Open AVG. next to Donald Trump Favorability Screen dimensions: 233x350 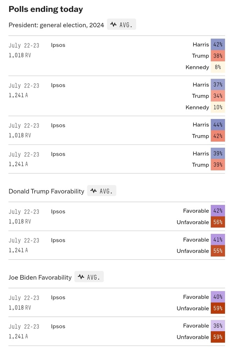click(101, 191)
